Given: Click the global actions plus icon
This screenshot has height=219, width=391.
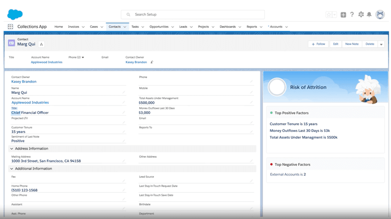Looking at the screenshot, I should (344, 15).
